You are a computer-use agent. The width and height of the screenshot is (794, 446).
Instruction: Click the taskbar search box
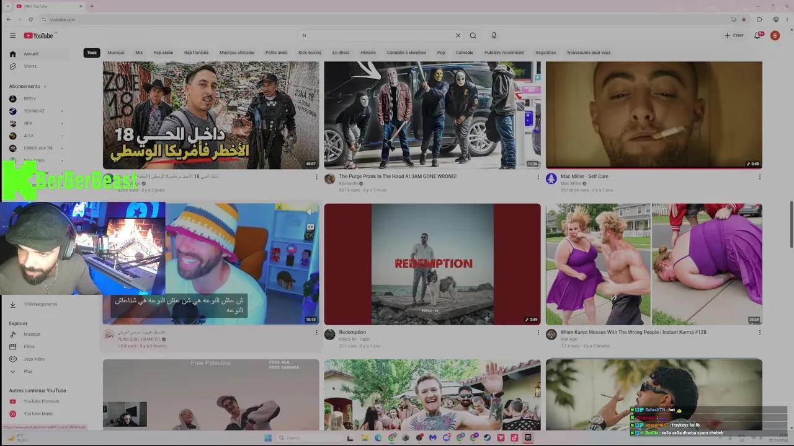(x=307, y=438)
